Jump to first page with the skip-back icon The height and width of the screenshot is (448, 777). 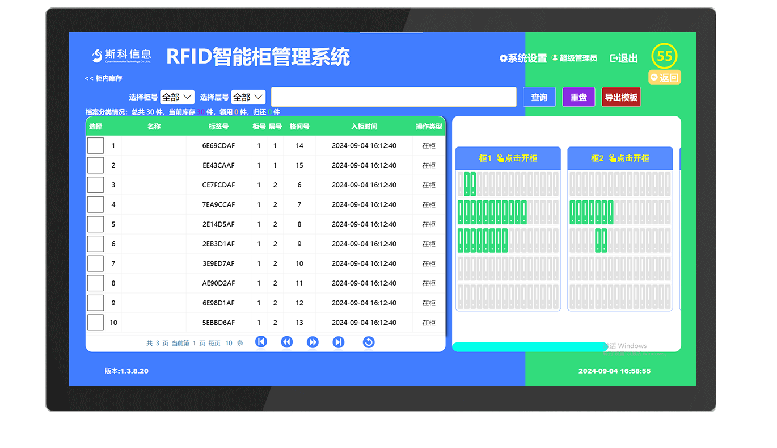(x=261, y=342)
